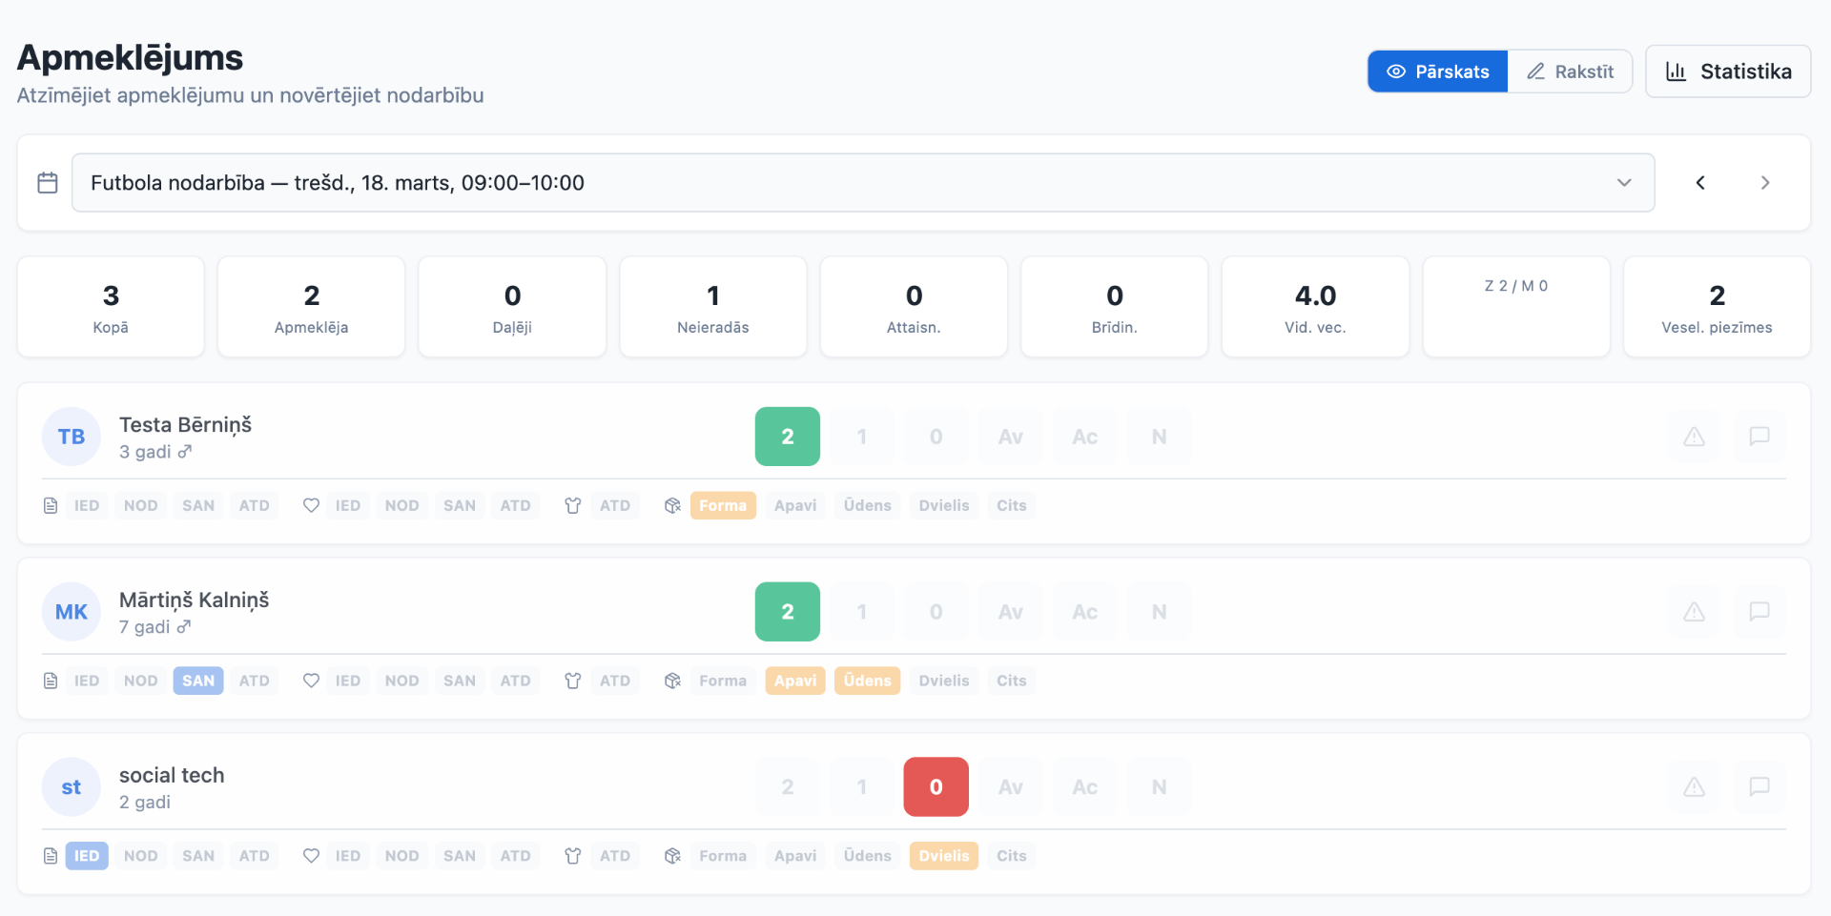Image resolution: width=1831 pixels, height=916 pixels.
Task: Open the comment bubble icon for social tech
Action: coord(1759,787)
